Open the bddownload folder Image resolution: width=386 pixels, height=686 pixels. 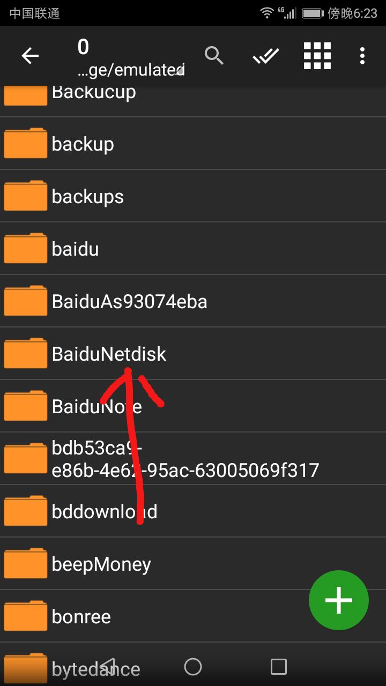(193, 511)
